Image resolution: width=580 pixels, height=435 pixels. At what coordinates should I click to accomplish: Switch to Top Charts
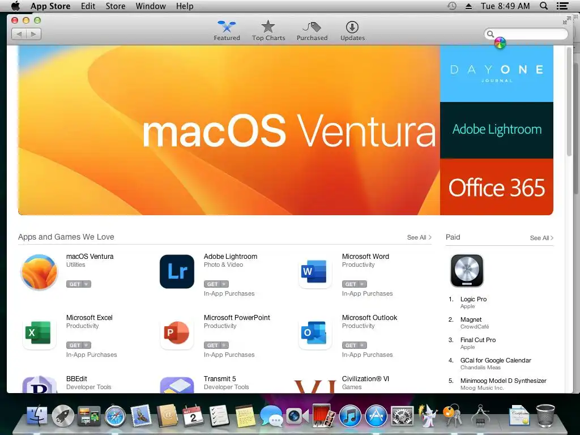[x=268, y=31]
